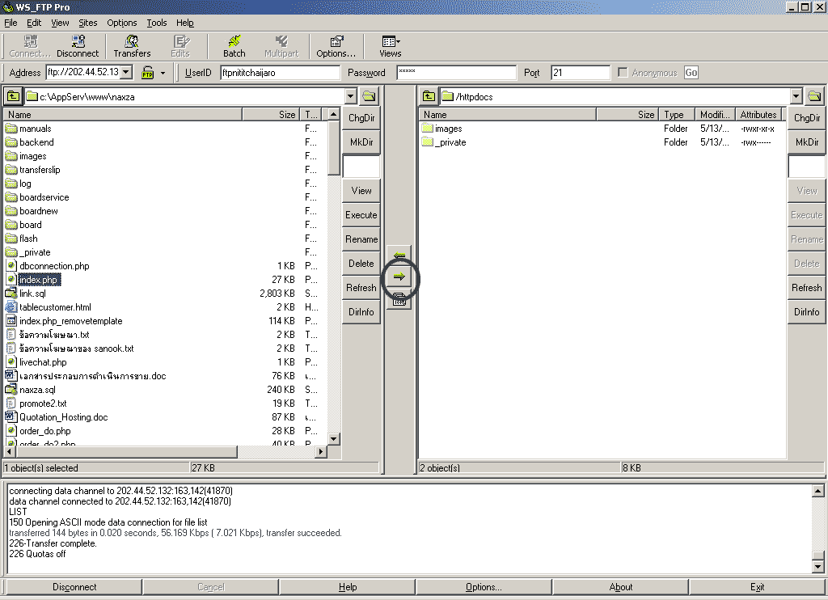
Task: Click log pane scroll up arrow
Action: (x=817, y=491)
